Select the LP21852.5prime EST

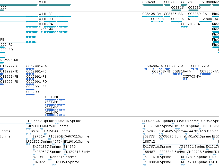click(29, 144)
